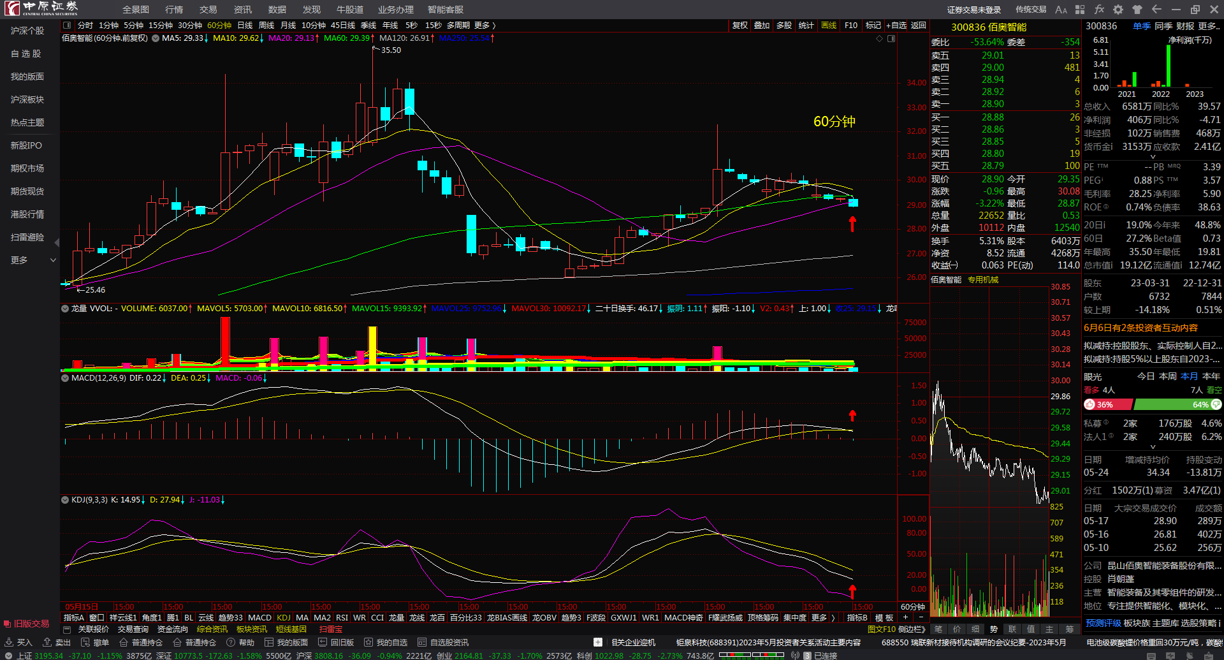Toggle 标记 marker mode
This screenshot has width=1224, height=660.
click(x=873, y=26)
